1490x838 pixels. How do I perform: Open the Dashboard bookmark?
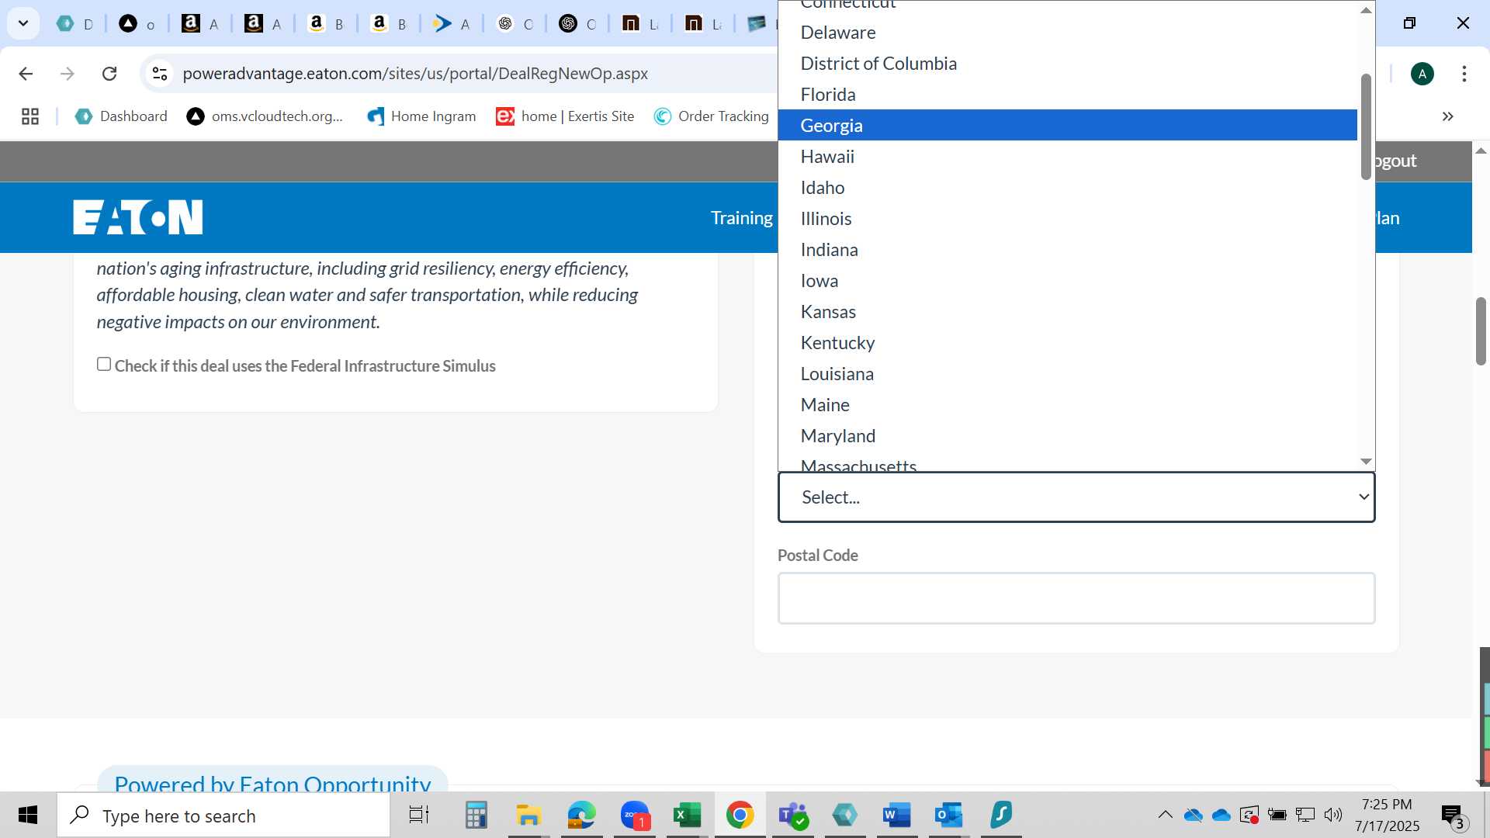point(121,116)
